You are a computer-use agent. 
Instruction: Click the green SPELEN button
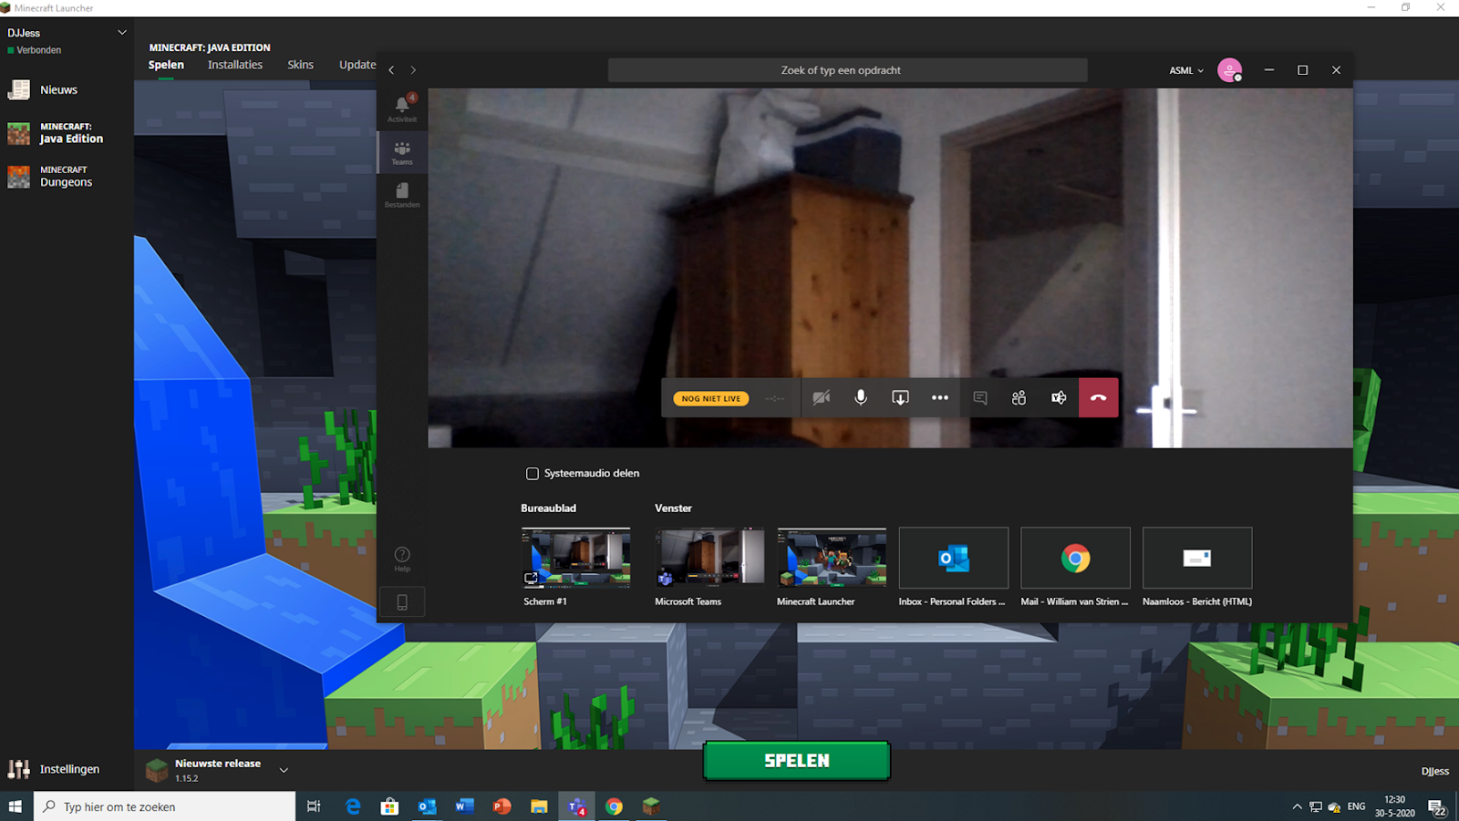coord(797,761)
